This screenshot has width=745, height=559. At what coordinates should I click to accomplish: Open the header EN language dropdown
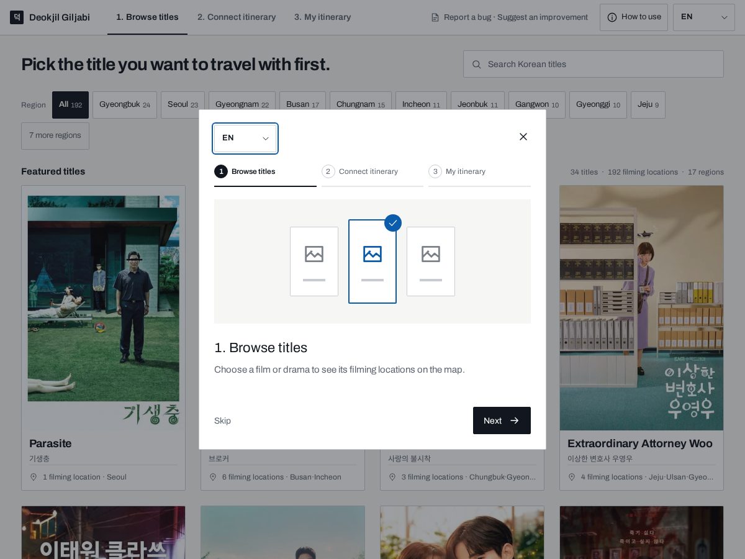tap(704, 17)
